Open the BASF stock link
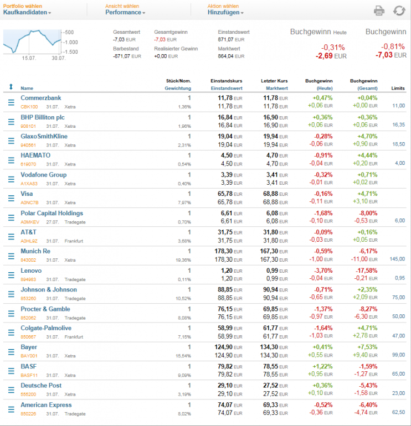This screenshot has height=426, width=411. coord(29,366)
